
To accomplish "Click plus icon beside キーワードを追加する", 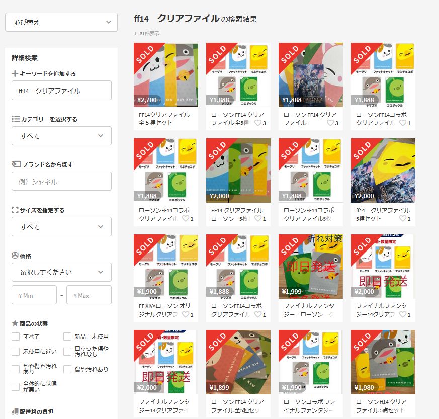I will 15,73.
